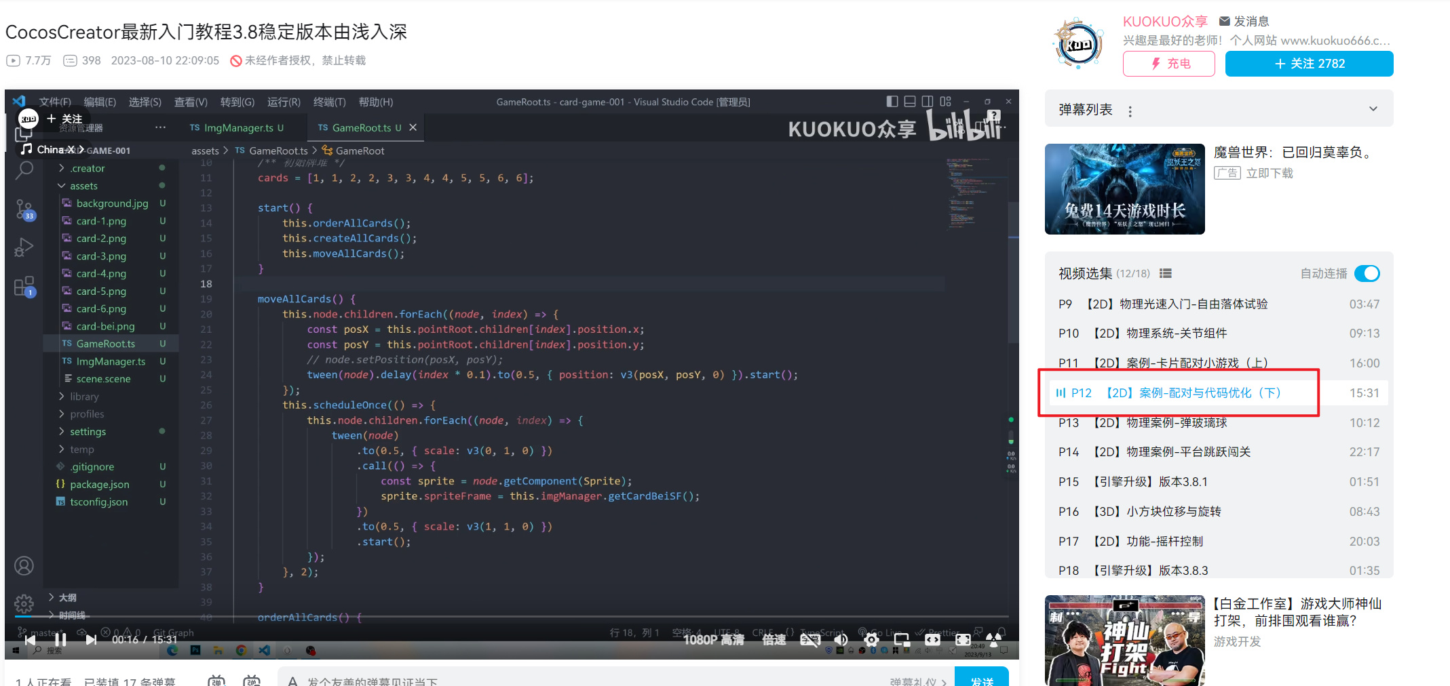Open the 帮助(H) menu

click(376, 102)
